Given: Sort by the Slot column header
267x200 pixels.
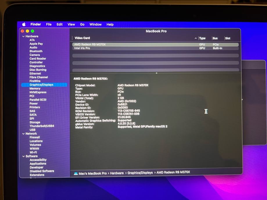Looking at the screenshot, I should (227, 38).
